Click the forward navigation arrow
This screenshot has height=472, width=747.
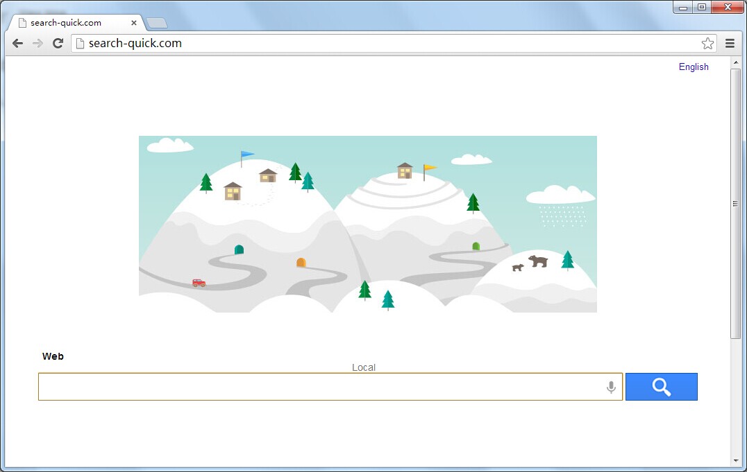coord(37,43)
